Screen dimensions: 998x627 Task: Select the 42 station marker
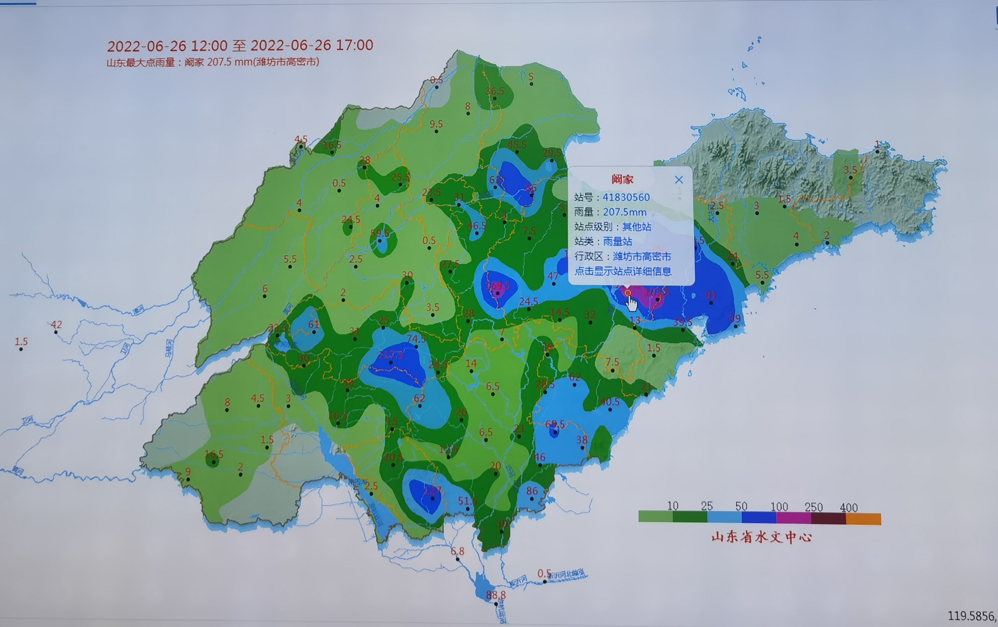tap(56, 332)
